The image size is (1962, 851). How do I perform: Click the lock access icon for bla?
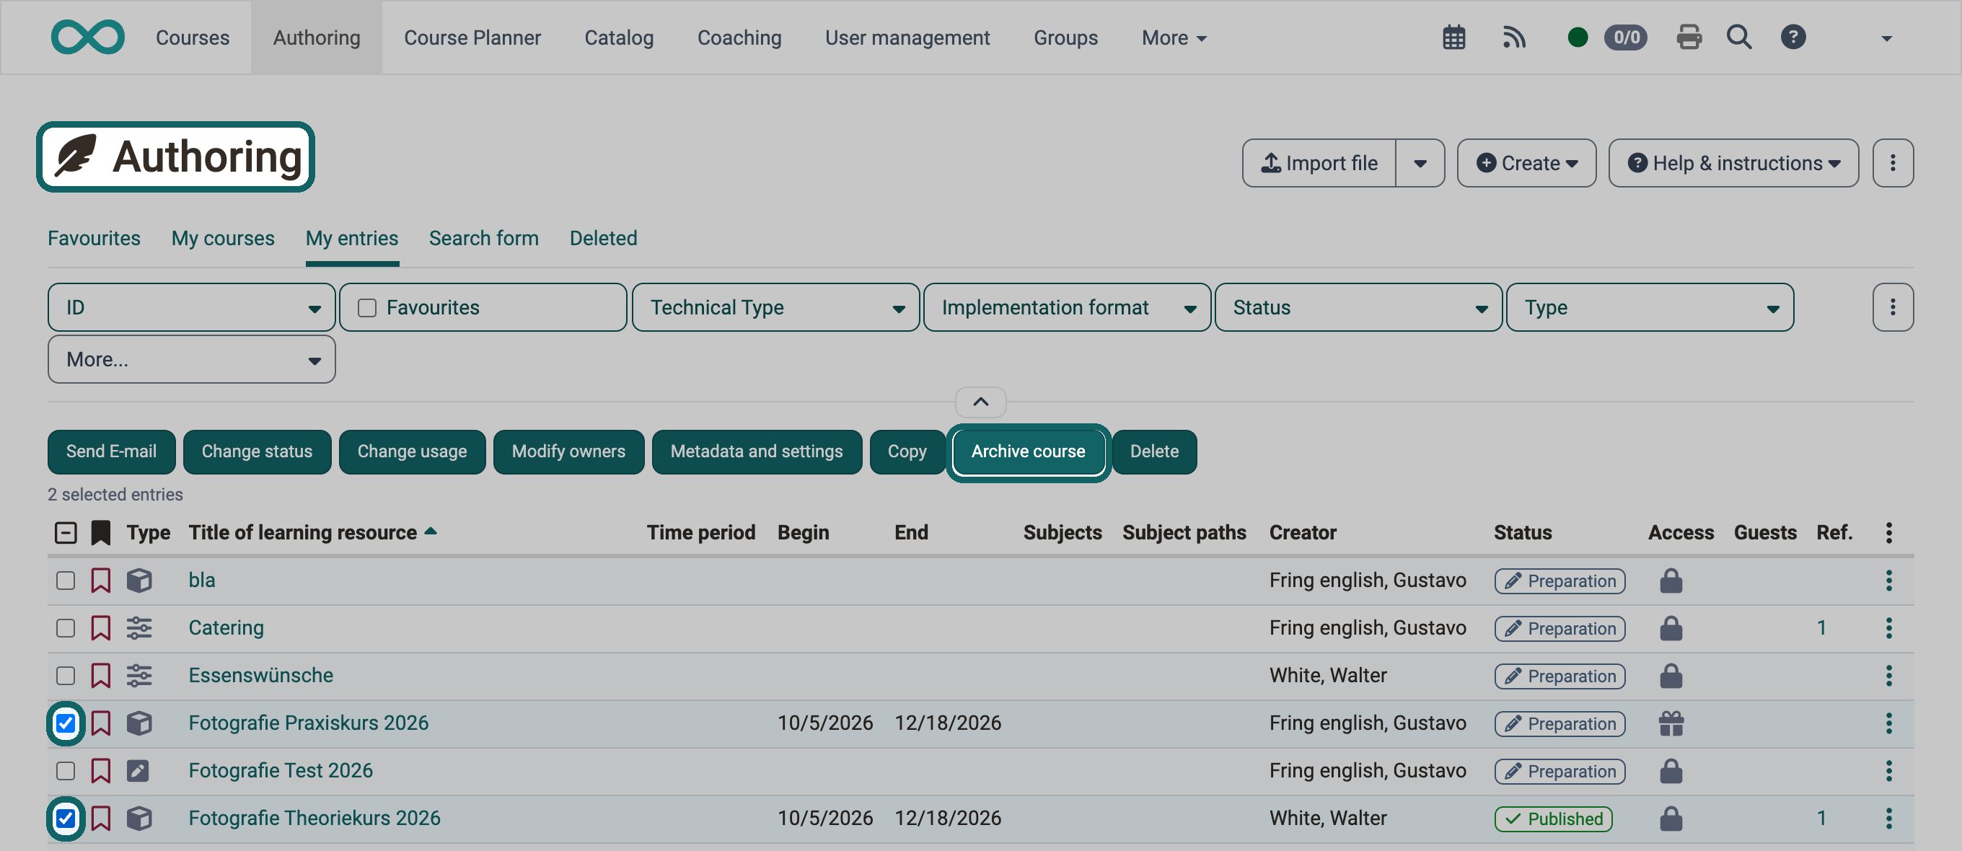pos(1671,581)
